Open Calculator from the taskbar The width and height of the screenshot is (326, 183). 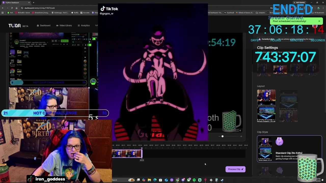(216, 180)
